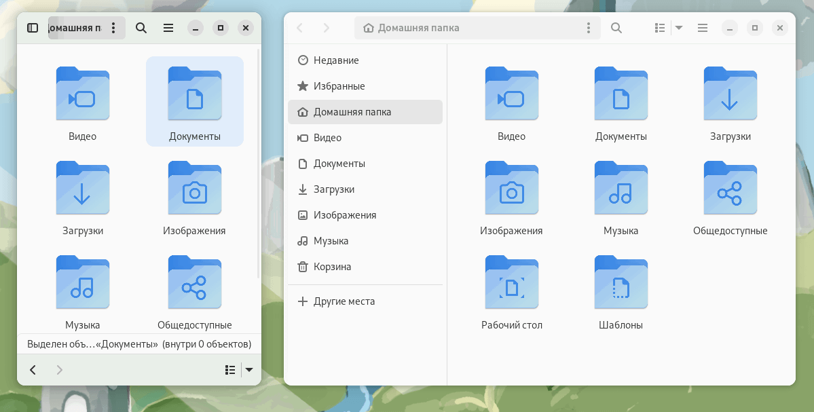
Task: Click forward arrow in large window header
Action: point(326,28)
